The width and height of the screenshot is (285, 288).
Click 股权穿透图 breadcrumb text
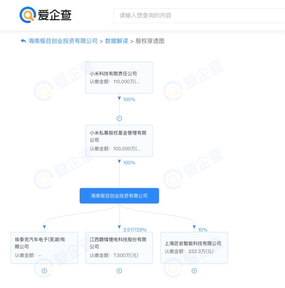tap(150, 41)
